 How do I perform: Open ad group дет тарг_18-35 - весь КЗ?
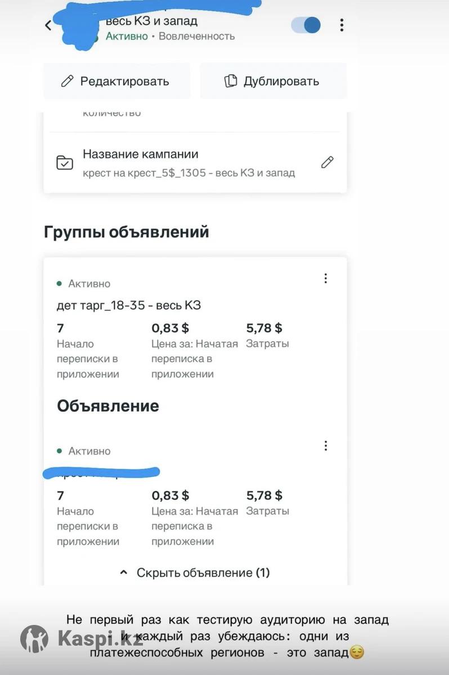(129, 305)
